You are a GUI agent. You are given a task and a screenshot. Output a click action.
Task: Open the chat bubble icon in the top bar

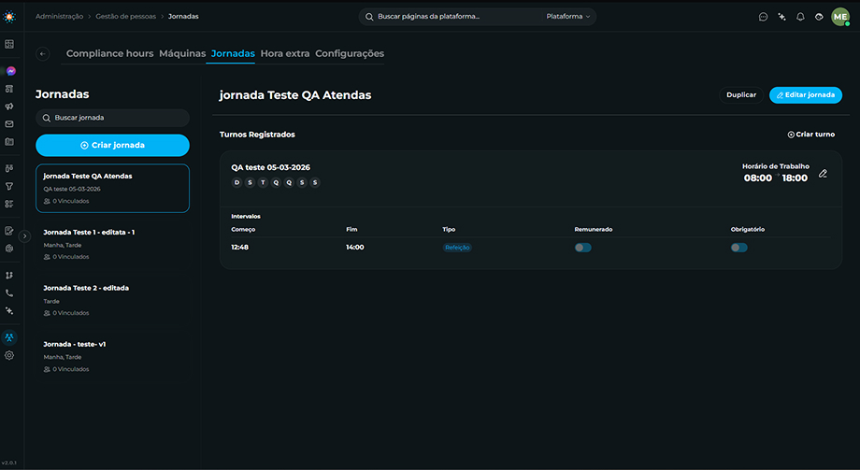coord(763,17)
